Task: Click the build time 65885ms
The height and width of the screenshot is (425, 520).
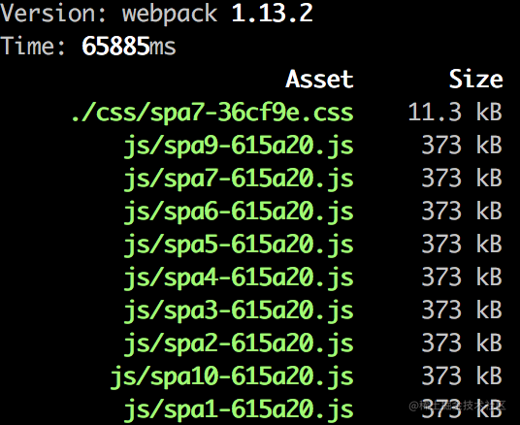Action: [129, 47]
